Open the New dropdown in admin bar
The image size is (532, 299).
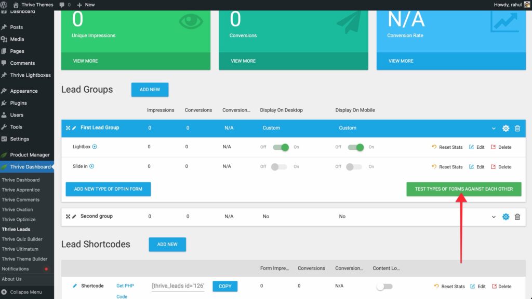[x=86, y=5]
